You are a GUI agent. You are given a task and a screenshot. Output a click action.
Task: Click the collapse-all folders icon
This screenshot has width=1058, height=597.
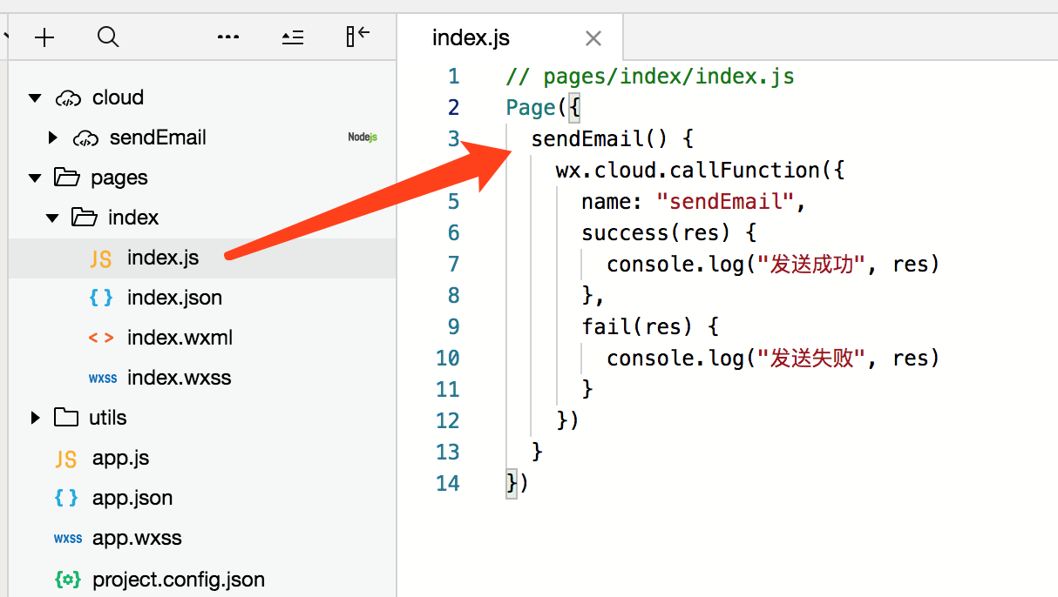tap(293, 37)
